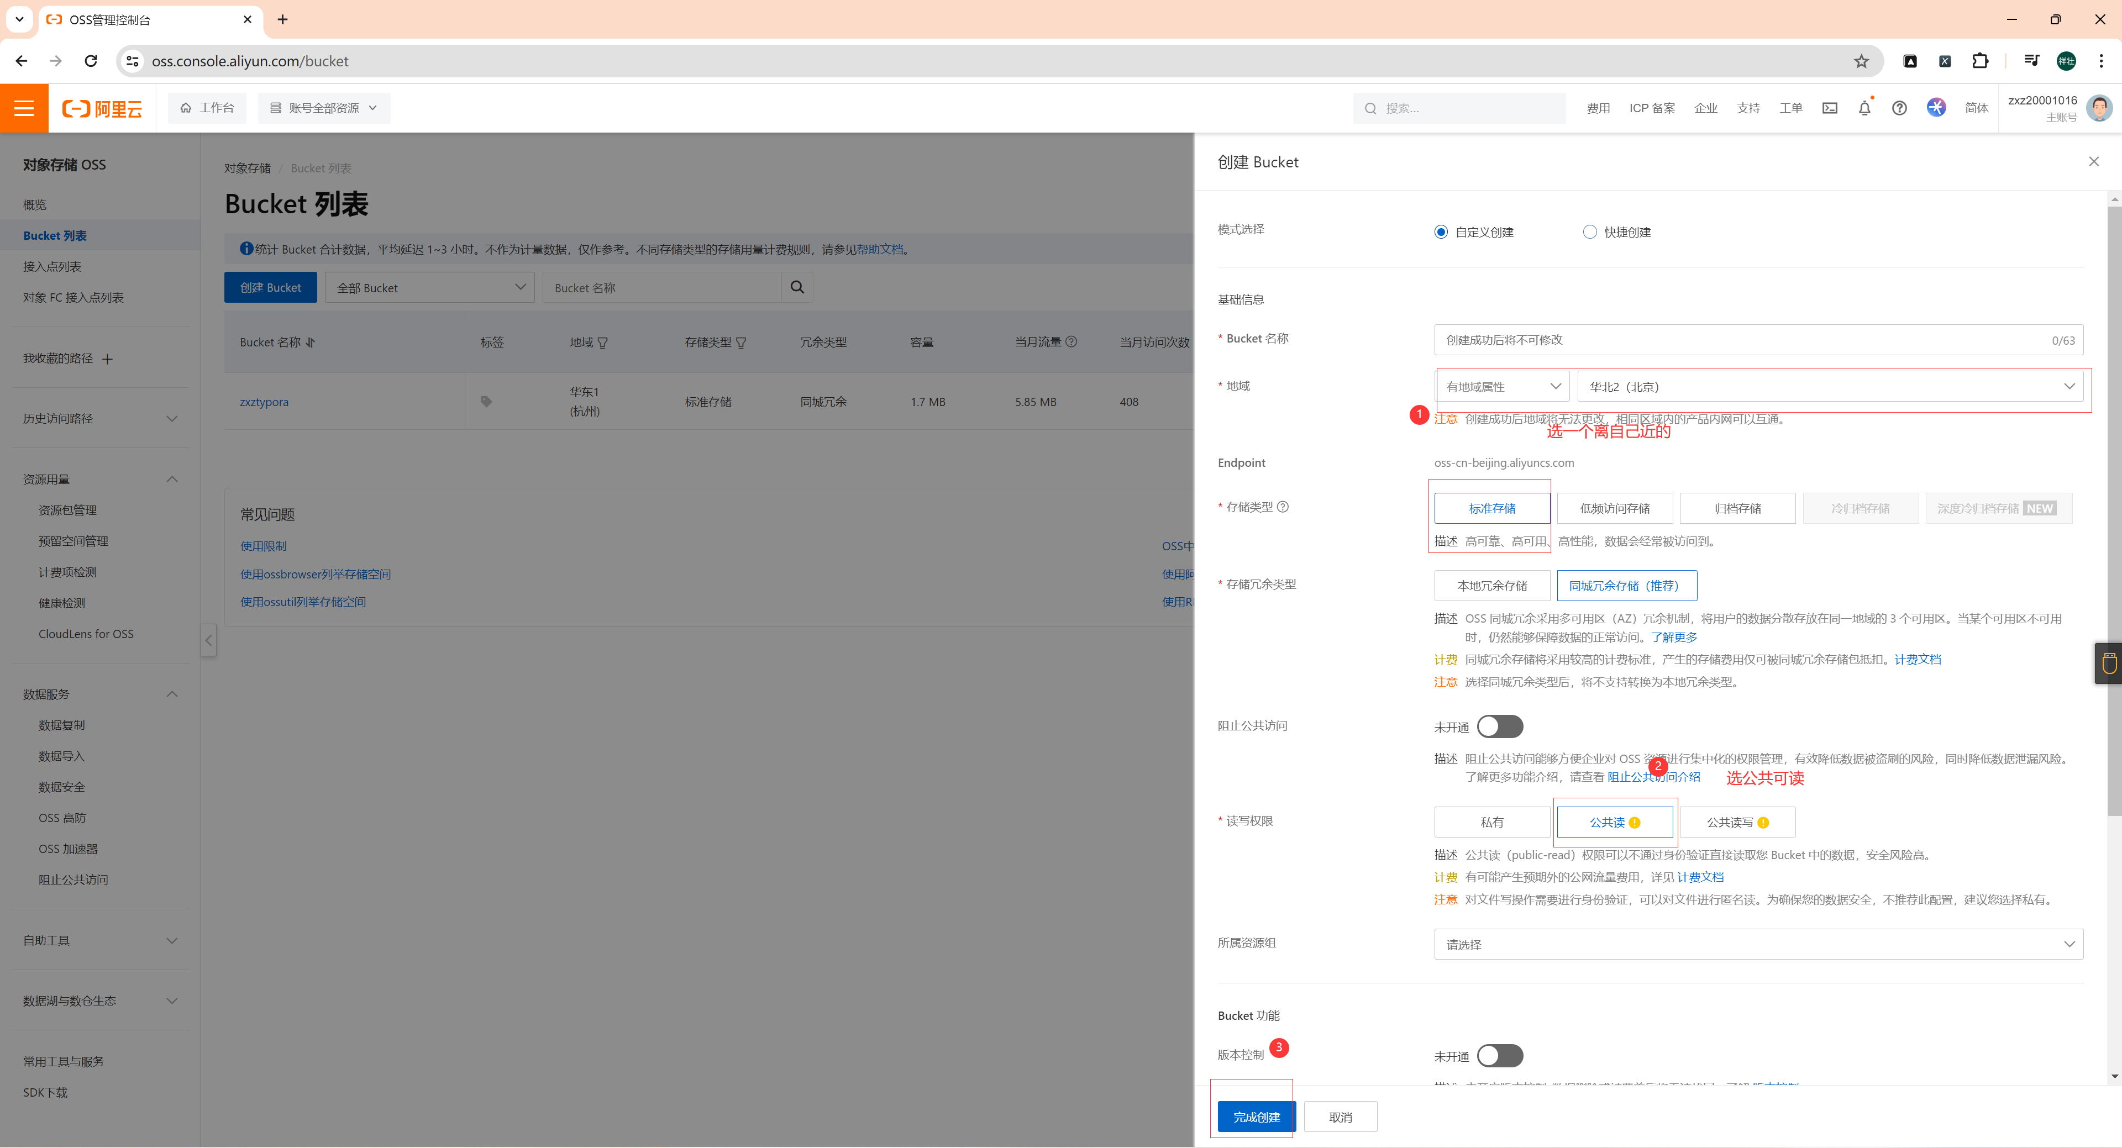Screen dimensions: 2122x1148
Task: Click the Bucket name search magnifier
Action: point(796,287)
